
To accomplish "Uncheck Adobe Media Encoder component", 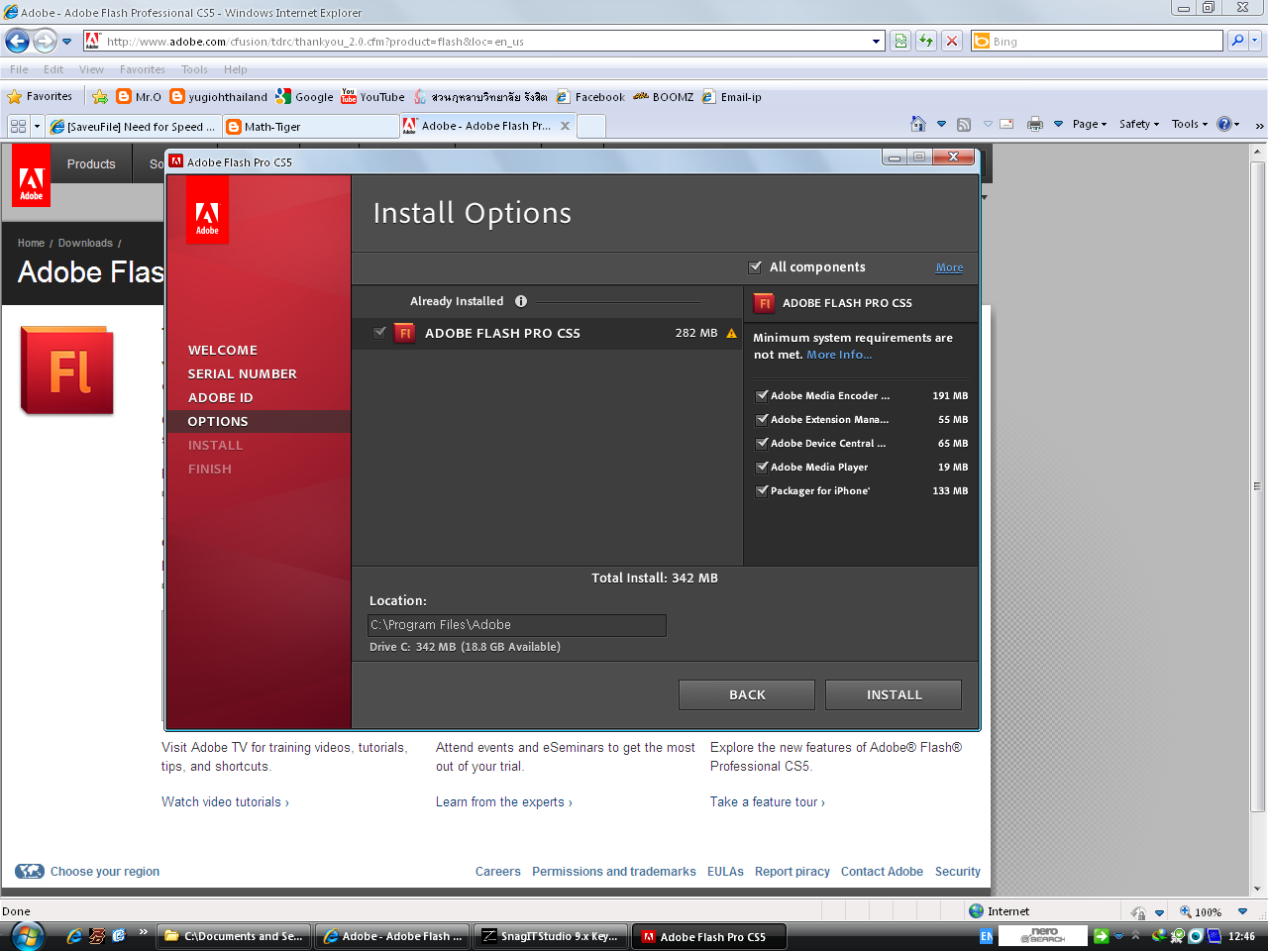I will click(762, 395).
